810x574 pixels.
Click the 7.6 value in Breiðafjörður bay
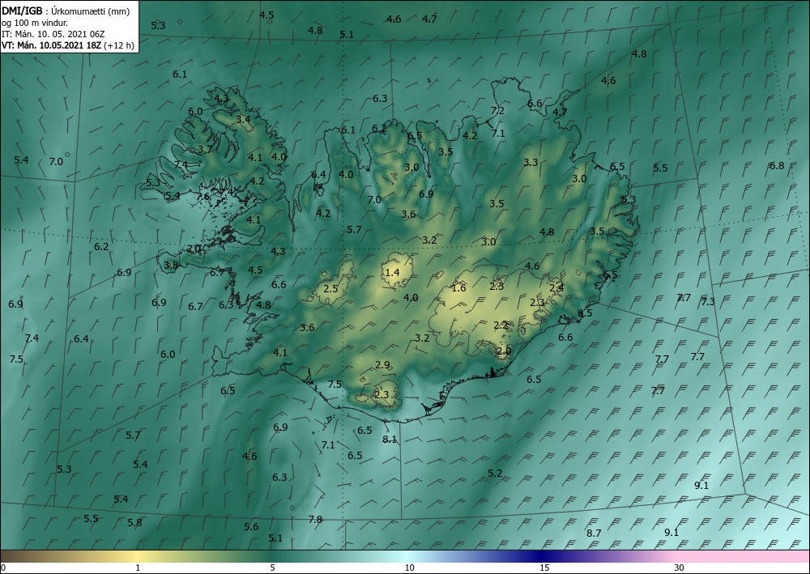(203, 196)
